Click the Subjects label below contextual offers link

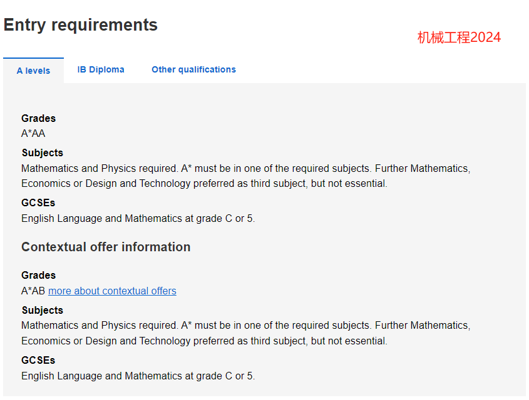click(x=43, y=310)
